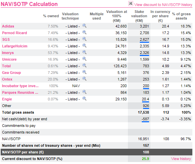Click the broken image icon beside View discount link
This screenshot has width=195, height=164.
pos(131,4)
